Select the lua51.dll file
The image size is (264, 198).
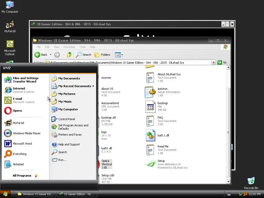106,150
